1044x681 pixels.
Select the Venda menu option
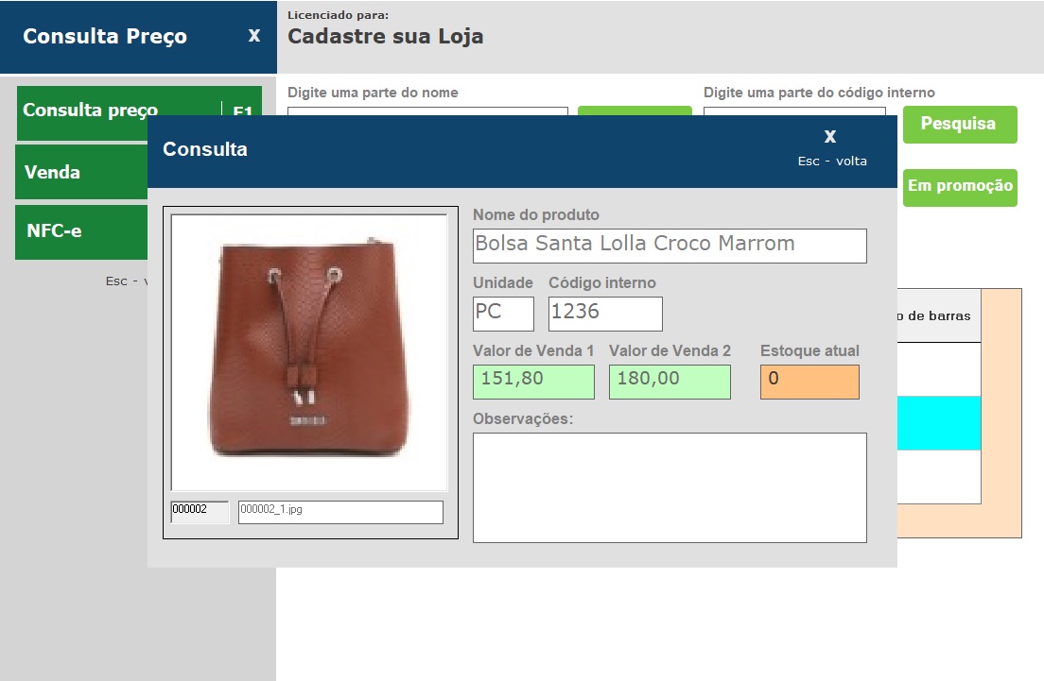pyautogui.click(x=81, y=172)
